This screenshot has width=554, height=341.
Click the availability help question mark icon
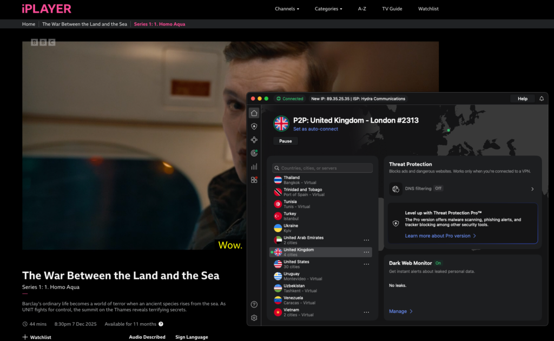(x=161, y=324)
